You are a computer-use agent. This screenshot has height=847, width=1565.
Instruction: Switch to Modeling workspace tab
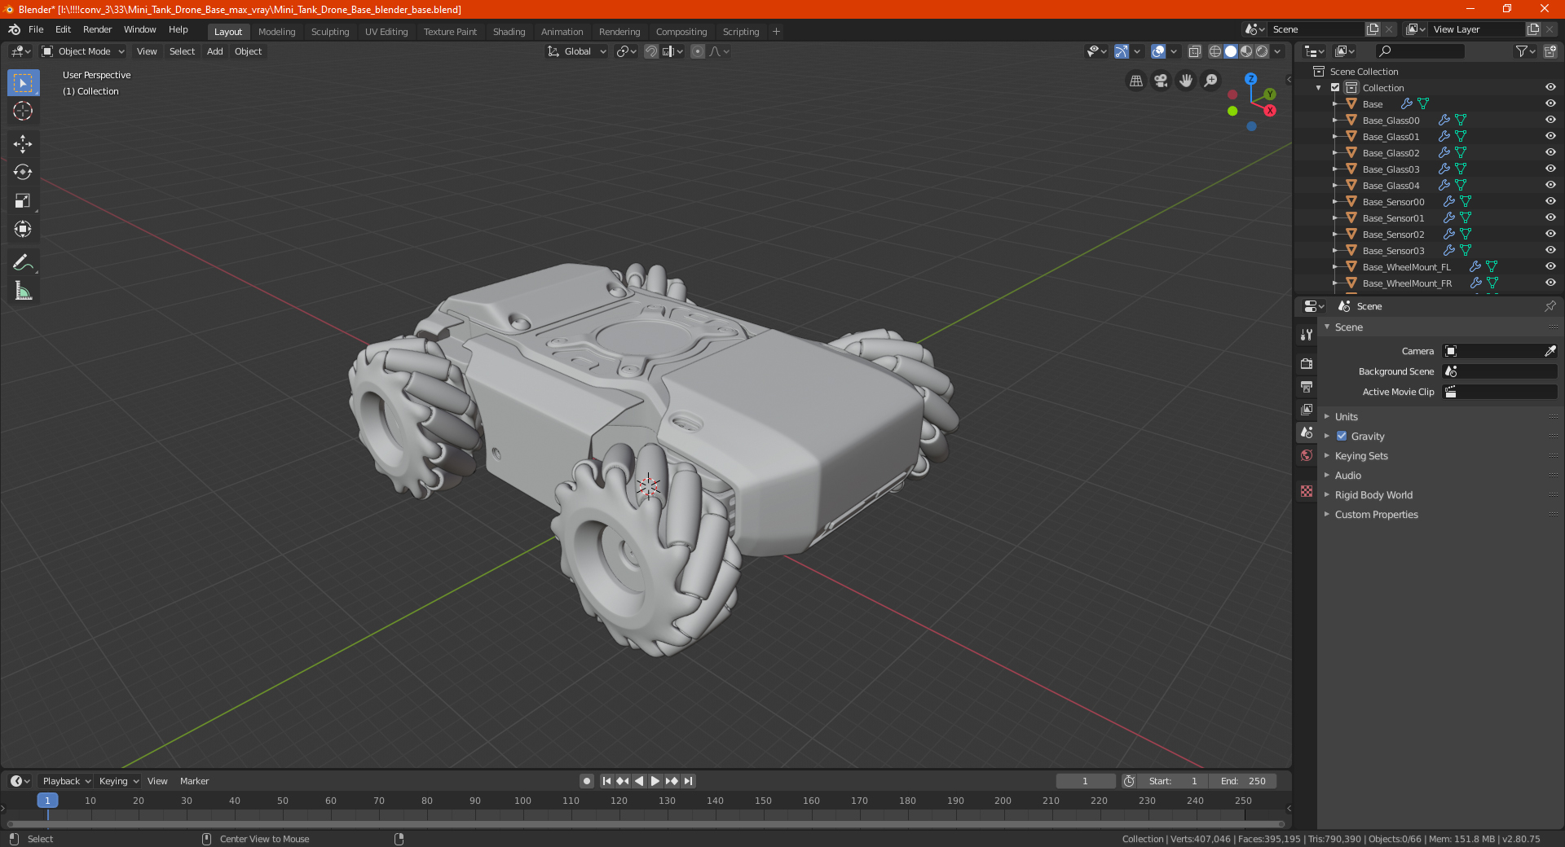[x=276, y=32]
